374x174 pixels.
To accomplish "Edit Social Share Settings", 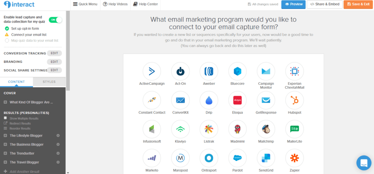I will click(54, 70).
